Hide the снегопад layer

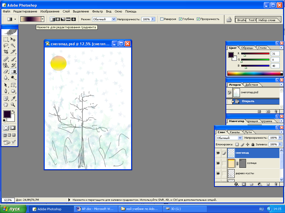218,153
